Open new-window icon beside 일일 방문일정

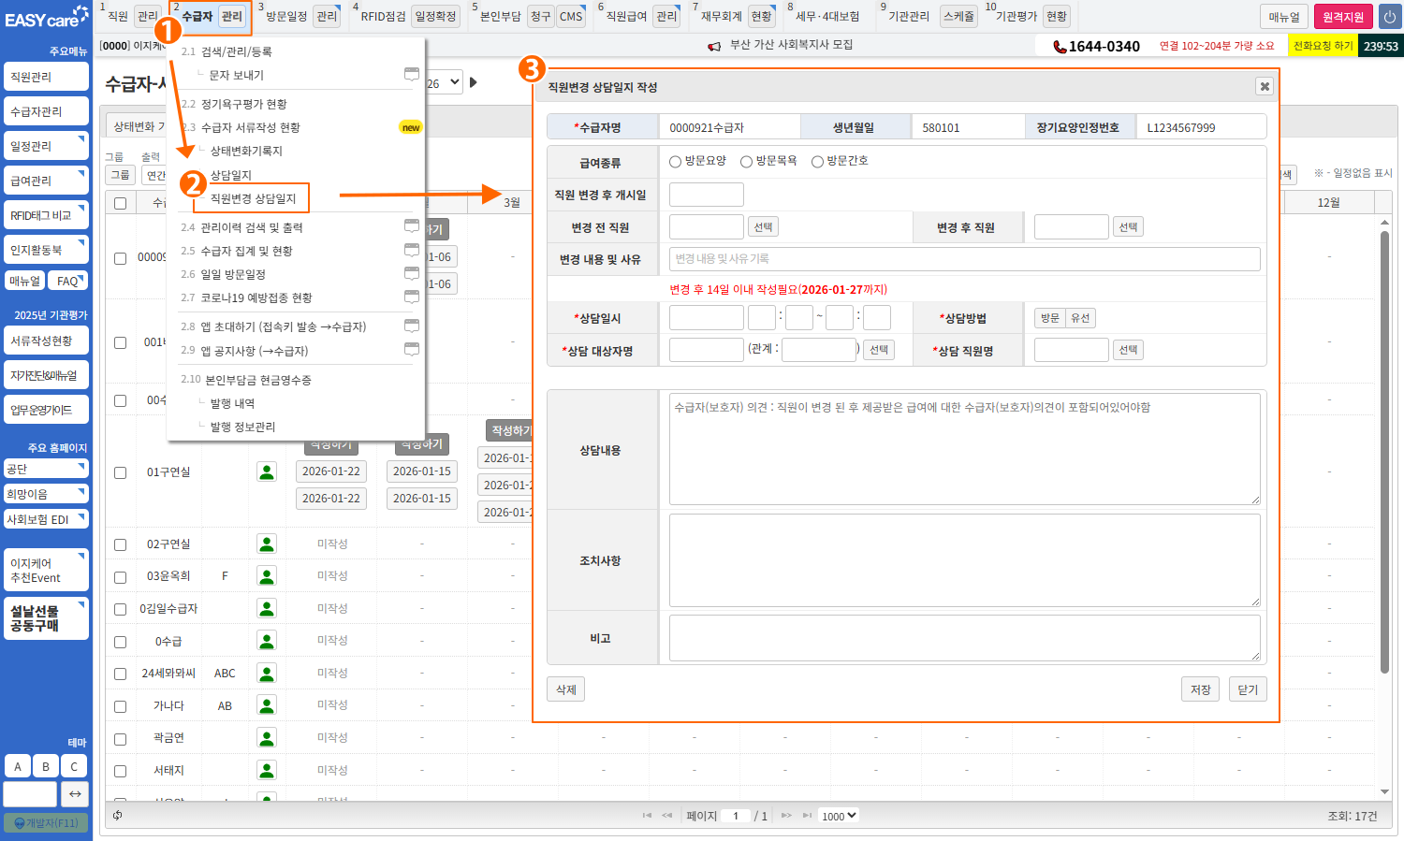point(411,273)
